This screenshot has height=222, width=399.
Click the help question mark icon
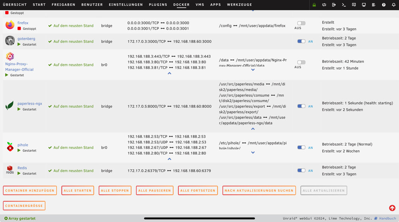[x=384, y=5]
